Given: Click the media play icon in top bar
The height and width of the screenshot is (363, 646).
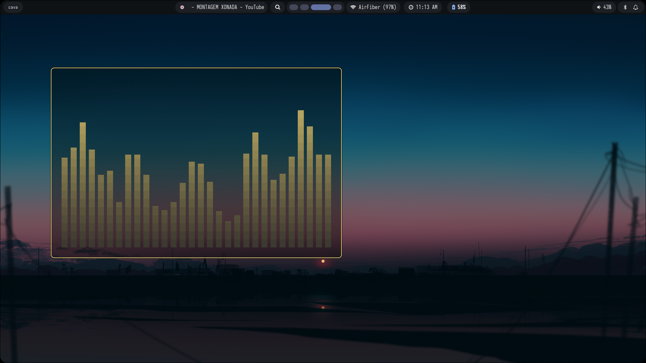Looking at the screenshot, I should click(182, 7).
